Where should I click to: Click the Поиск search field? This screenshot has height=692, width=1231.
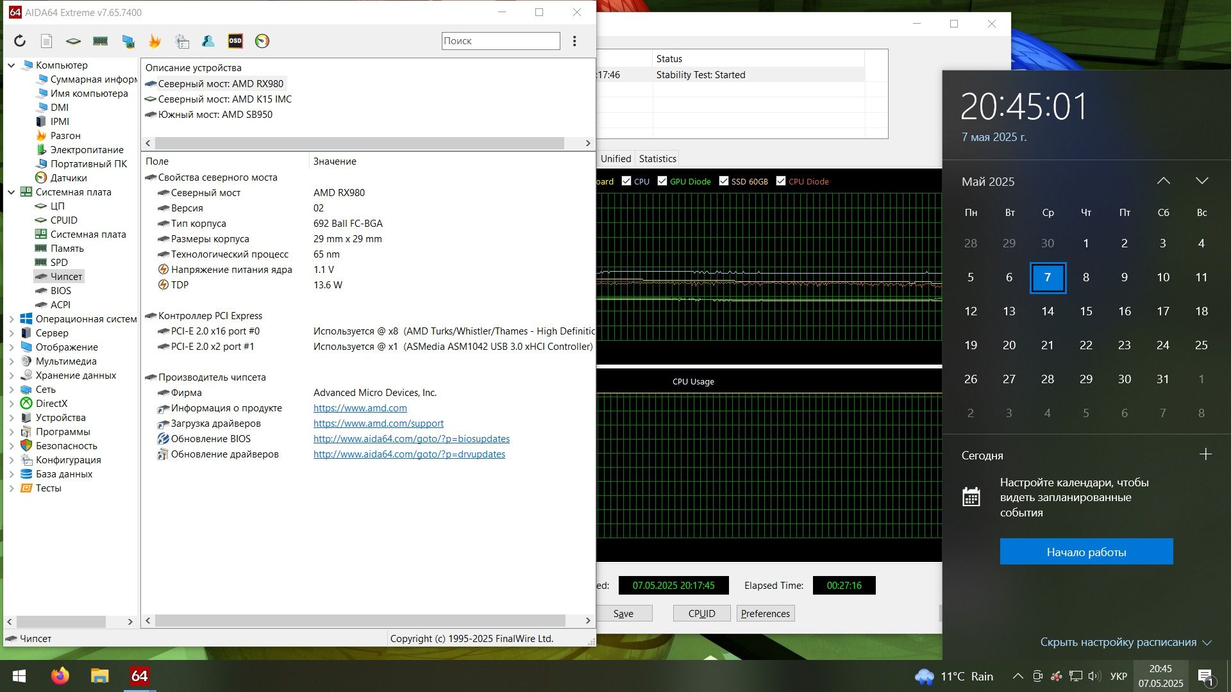click(x=501, y=41)
